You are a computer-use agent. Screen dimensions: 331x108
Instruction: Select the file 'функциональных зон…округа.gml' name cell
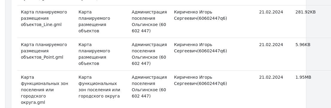(45, 90)
